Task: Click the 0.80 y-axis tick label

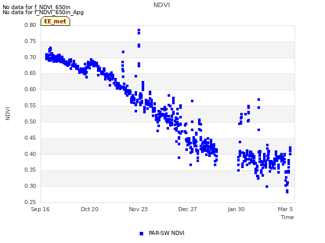Action: (x=30, y=25)
